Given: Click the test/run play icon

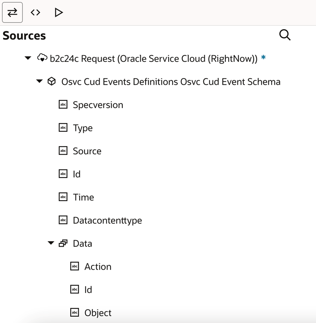Looking at the screenshot, I should click(58, 12).
